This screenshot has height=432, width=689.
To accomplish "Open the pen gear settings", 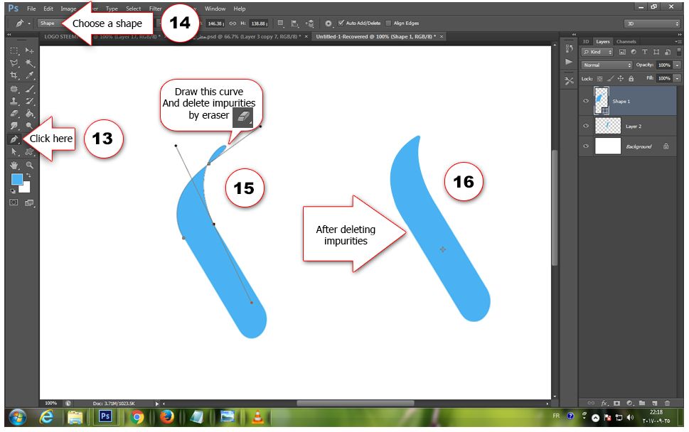I will (x=329, y=23).
